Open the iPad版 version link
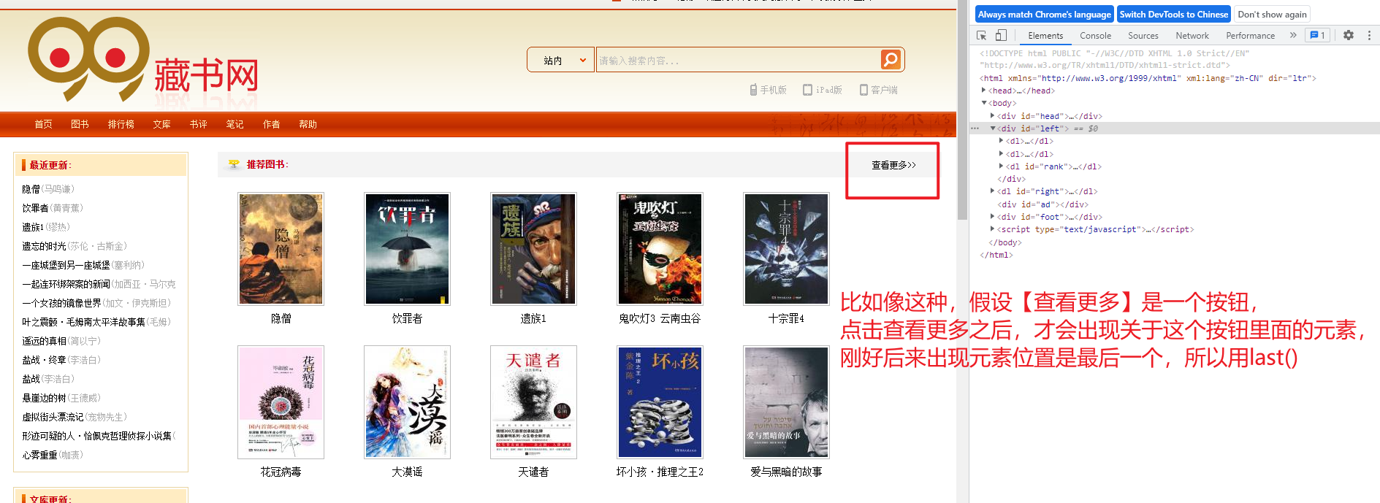This screenshot has width=1380, height=503. point(823,90)
